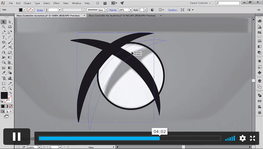Open the Object menu
263x149 pixels.
[27, 3]
